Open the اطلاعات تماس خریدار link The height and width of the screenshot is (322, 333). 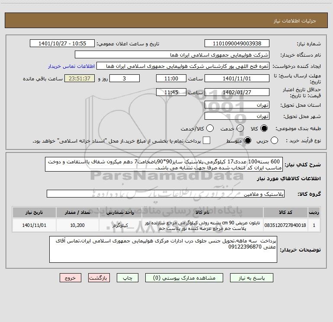tap(71, 66)
